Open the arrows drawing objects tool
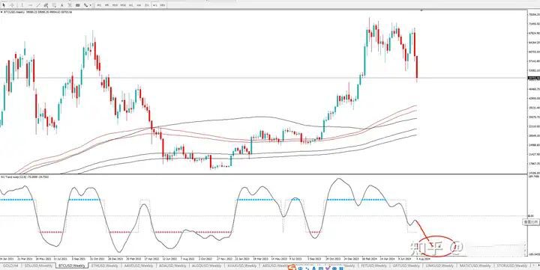Screen dimensions: 540x270 85,5
